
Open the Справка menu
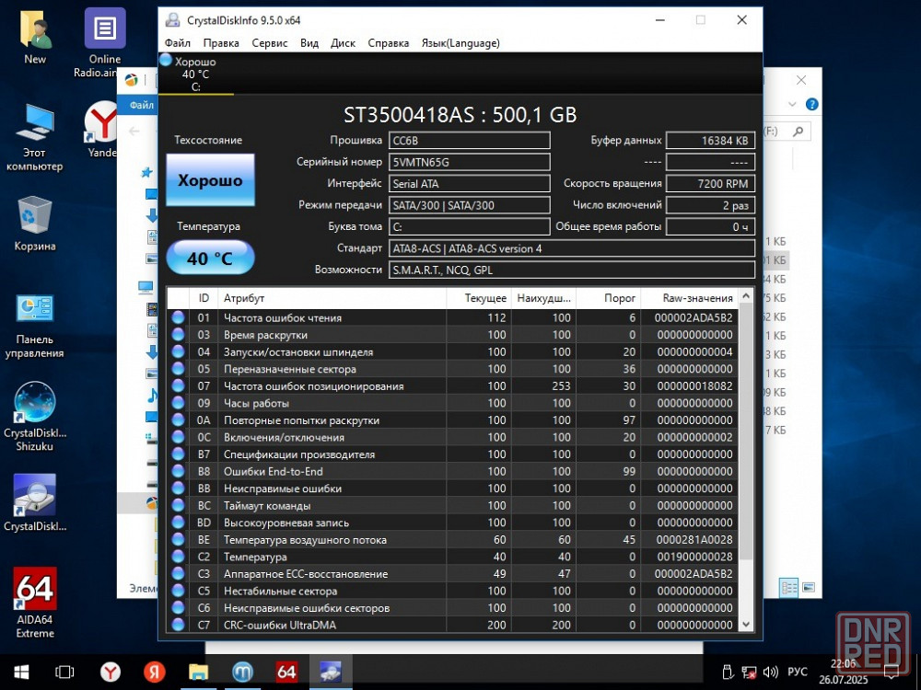389,43
